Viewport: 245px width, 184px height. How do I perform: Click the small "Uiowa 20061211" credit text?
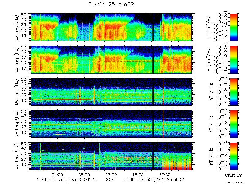pos(236,182)
